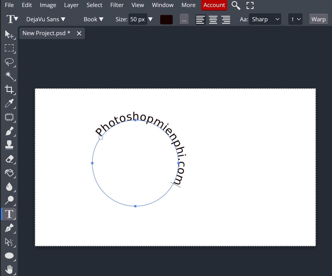Viewport: 332px width, 276px height.
Task: Open the Filter menu
Action: 117,5
